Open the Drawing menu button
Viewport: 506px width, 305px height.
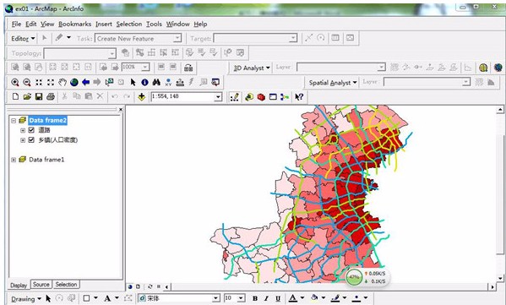pyautogui.click(x=26, y=299)
